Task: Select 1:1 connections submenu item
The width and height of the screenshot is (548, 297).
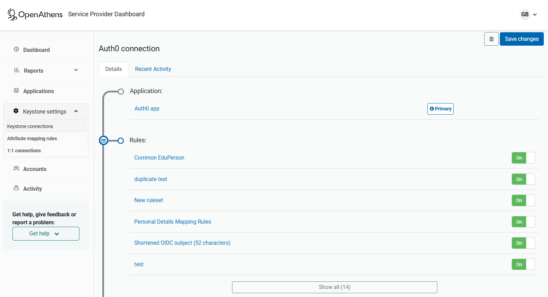Action: point(24,151)
